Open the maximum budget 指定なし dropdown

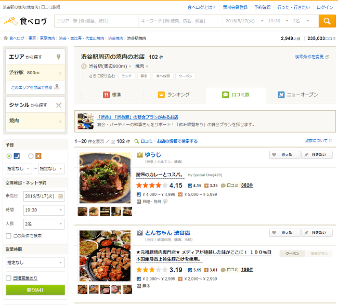(51, 169)
